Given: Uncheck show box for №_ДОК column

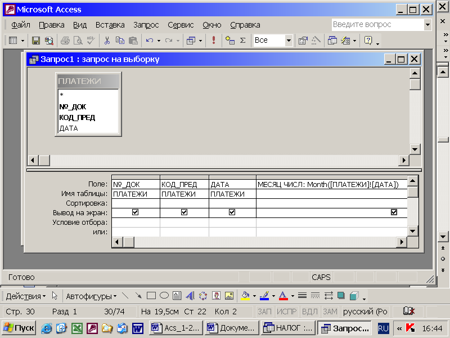Looking at the screenshot, I should (135, 212).
